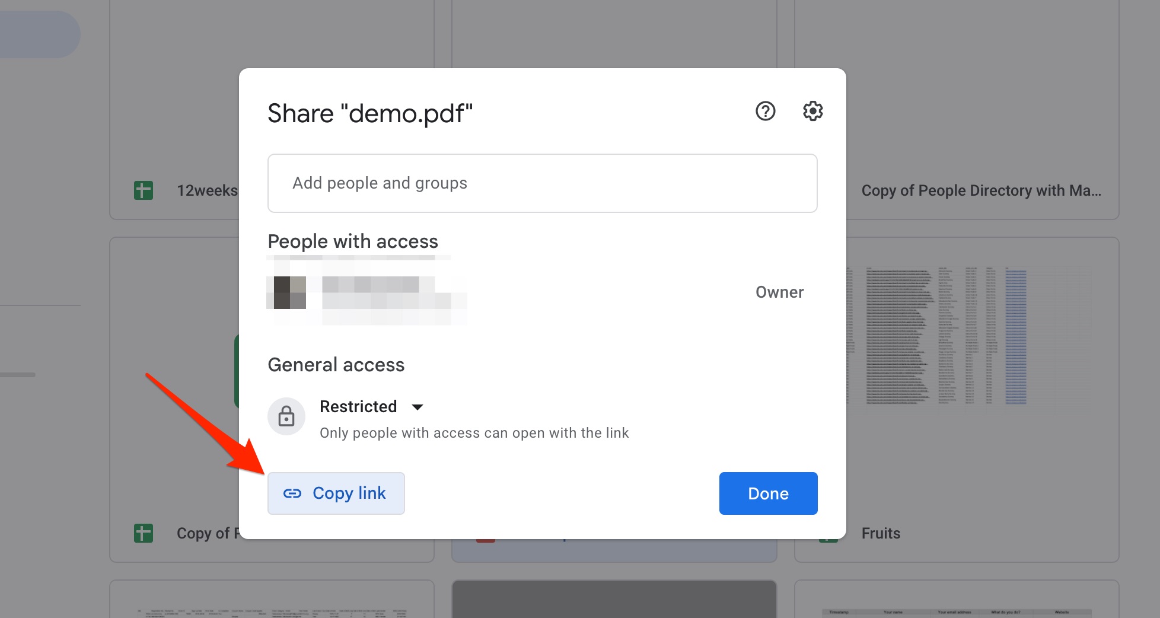Select the 12weeks file name
This screenshot has width=1160, height=618.
pos(207,190)
